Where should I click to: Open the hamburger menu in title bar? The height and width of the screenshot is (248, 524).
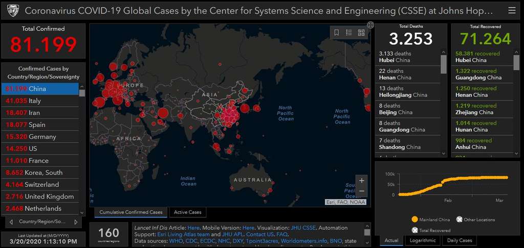(512, 11)
